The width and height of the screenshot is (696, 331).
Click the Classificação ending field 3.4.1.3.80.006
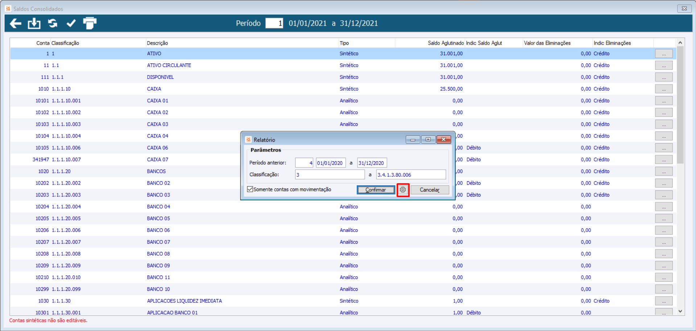(x=411, y=174)
